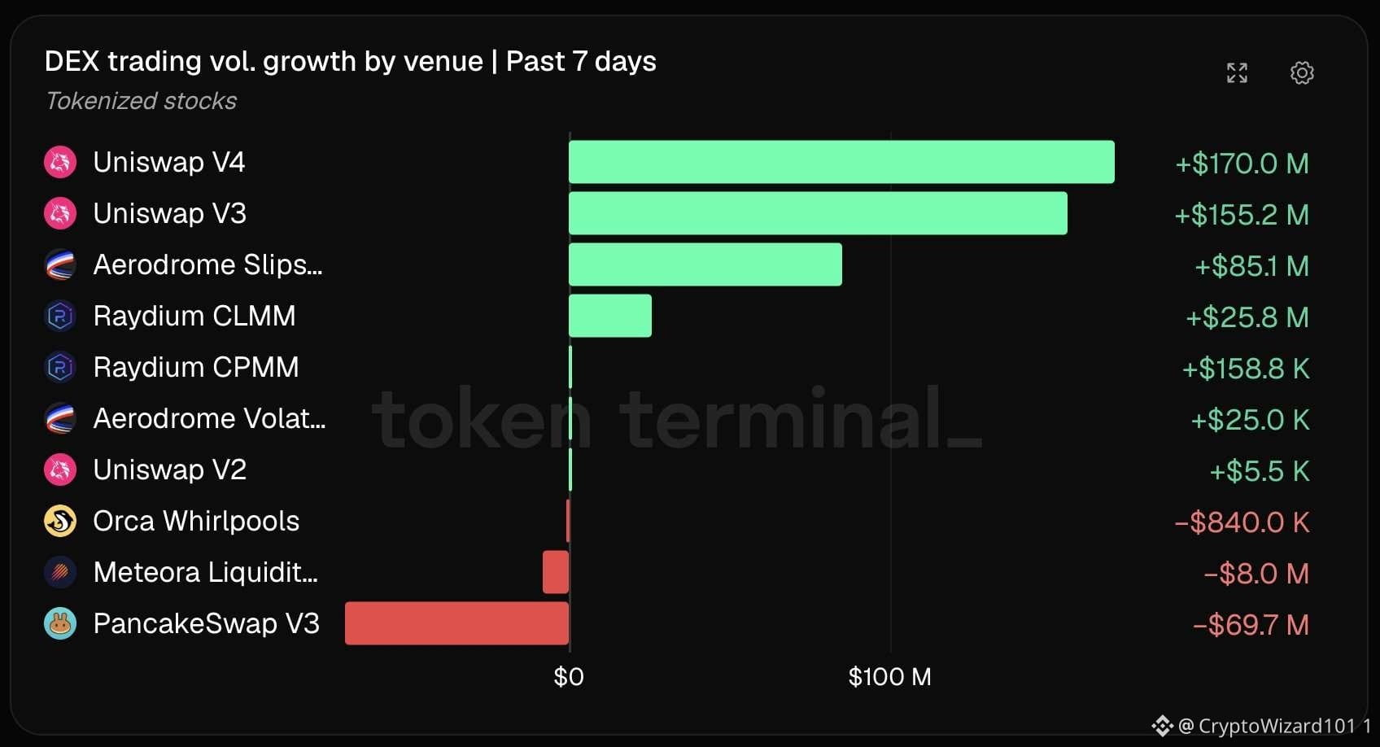Click the Aerodrome Slipstream green bar
Screen dimensions: 1380x747
pyautogui.click(x=705, y=264)
